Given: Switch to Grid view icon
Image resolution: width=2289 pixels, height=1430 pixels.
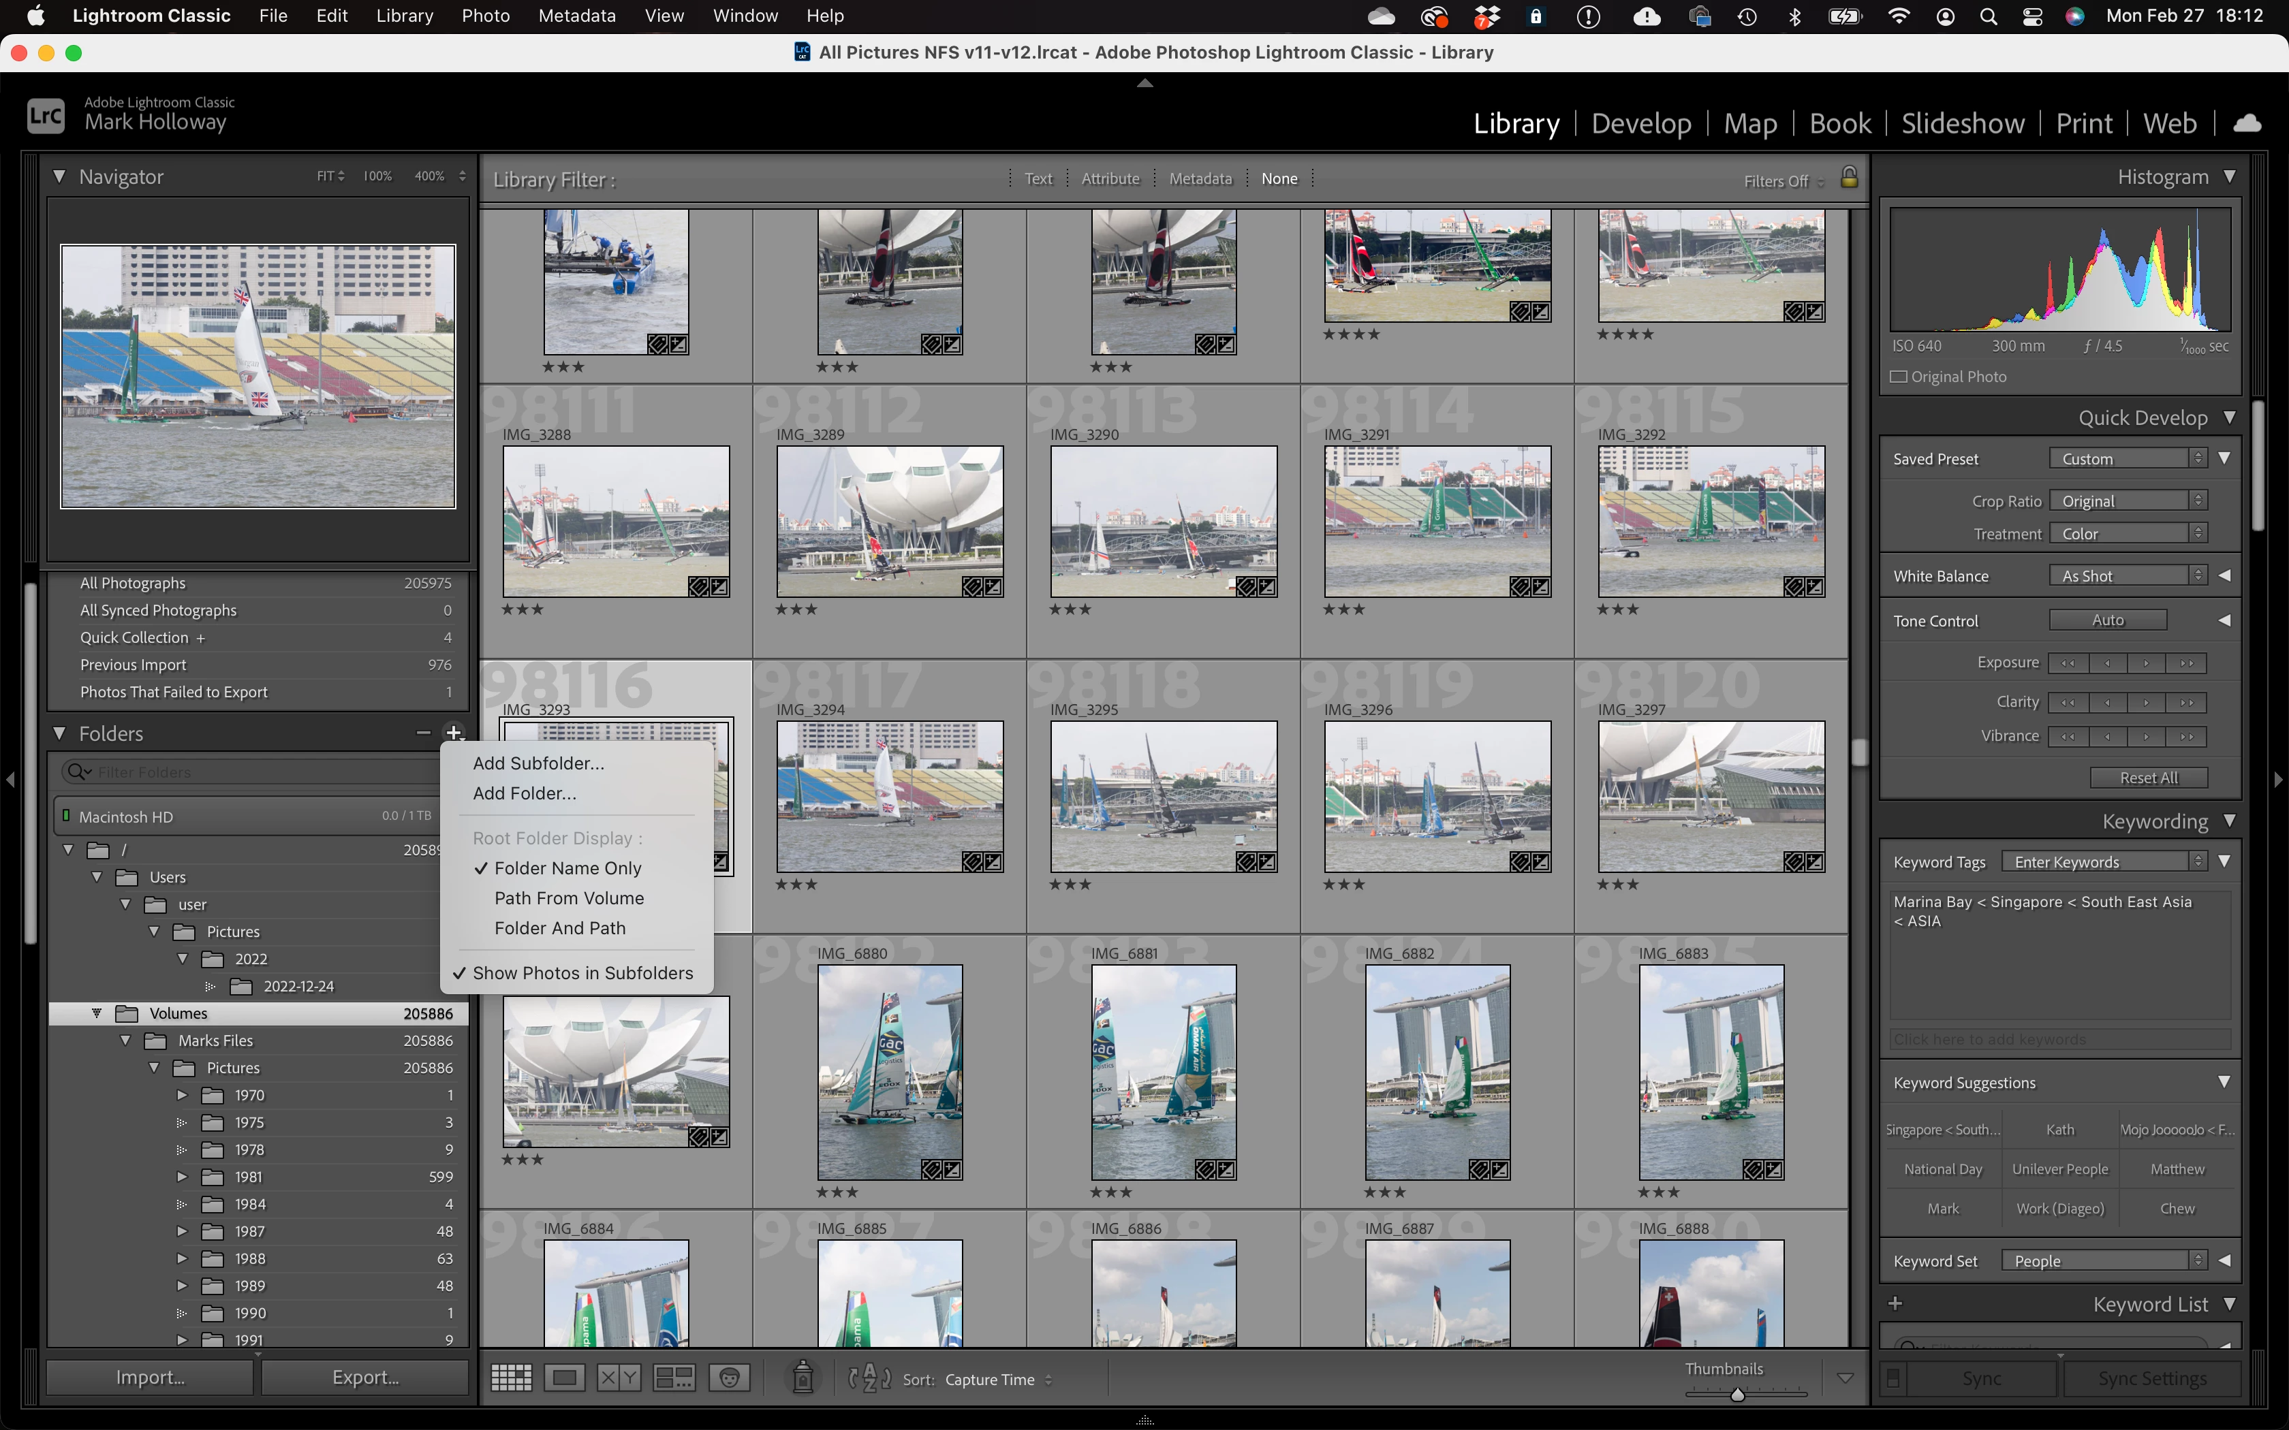Looking at the screenshot, I should point(511,1378).
